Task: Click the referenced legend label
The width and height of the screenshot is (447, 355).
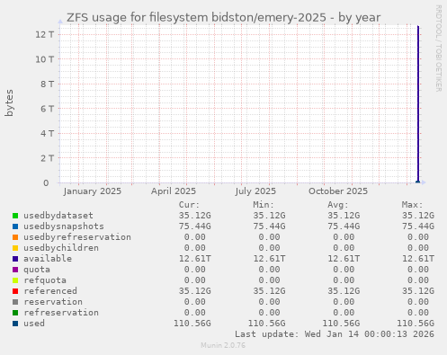Action: pos(50,291)
